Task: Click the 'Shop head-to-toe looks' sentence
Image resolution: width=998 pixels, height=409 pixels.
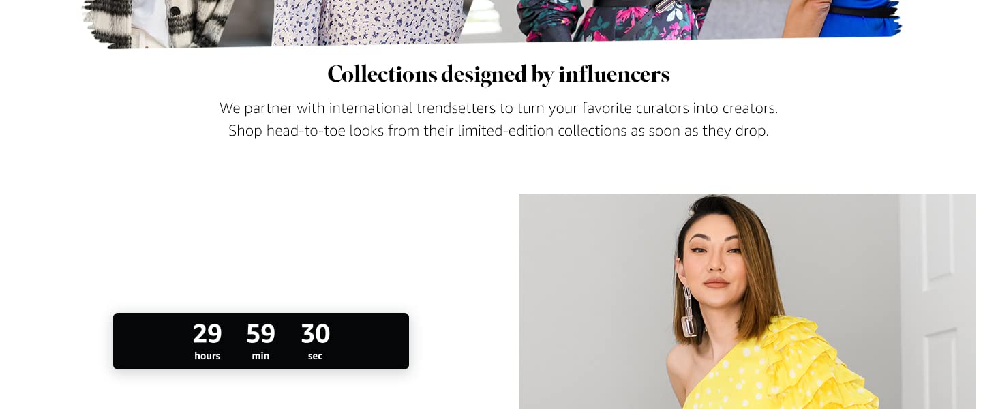Action: [498, 130]
